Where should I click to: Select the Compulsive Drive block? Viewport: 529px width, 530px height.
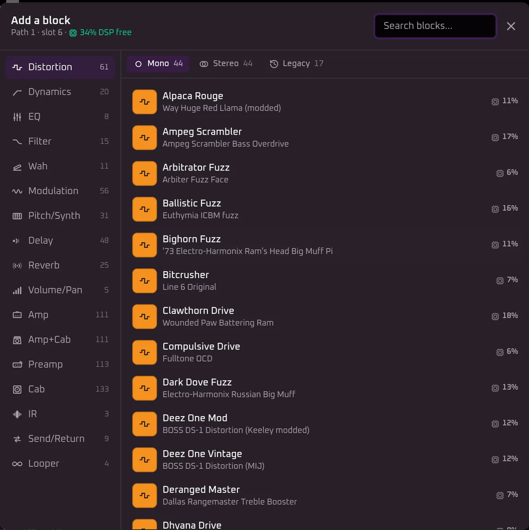pos(325,353)
